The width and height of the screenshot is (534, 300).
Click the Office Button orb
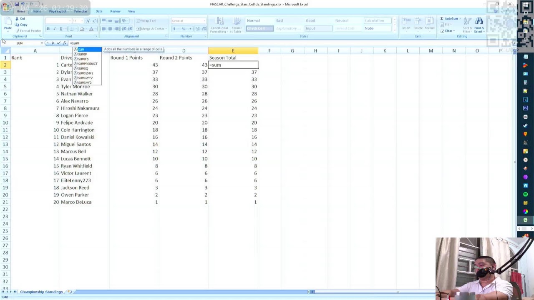click(7, 7)
